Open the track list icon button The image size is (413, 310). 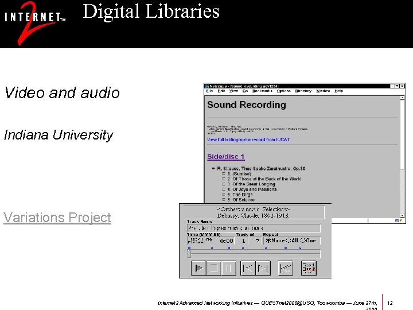click(309, 268)
